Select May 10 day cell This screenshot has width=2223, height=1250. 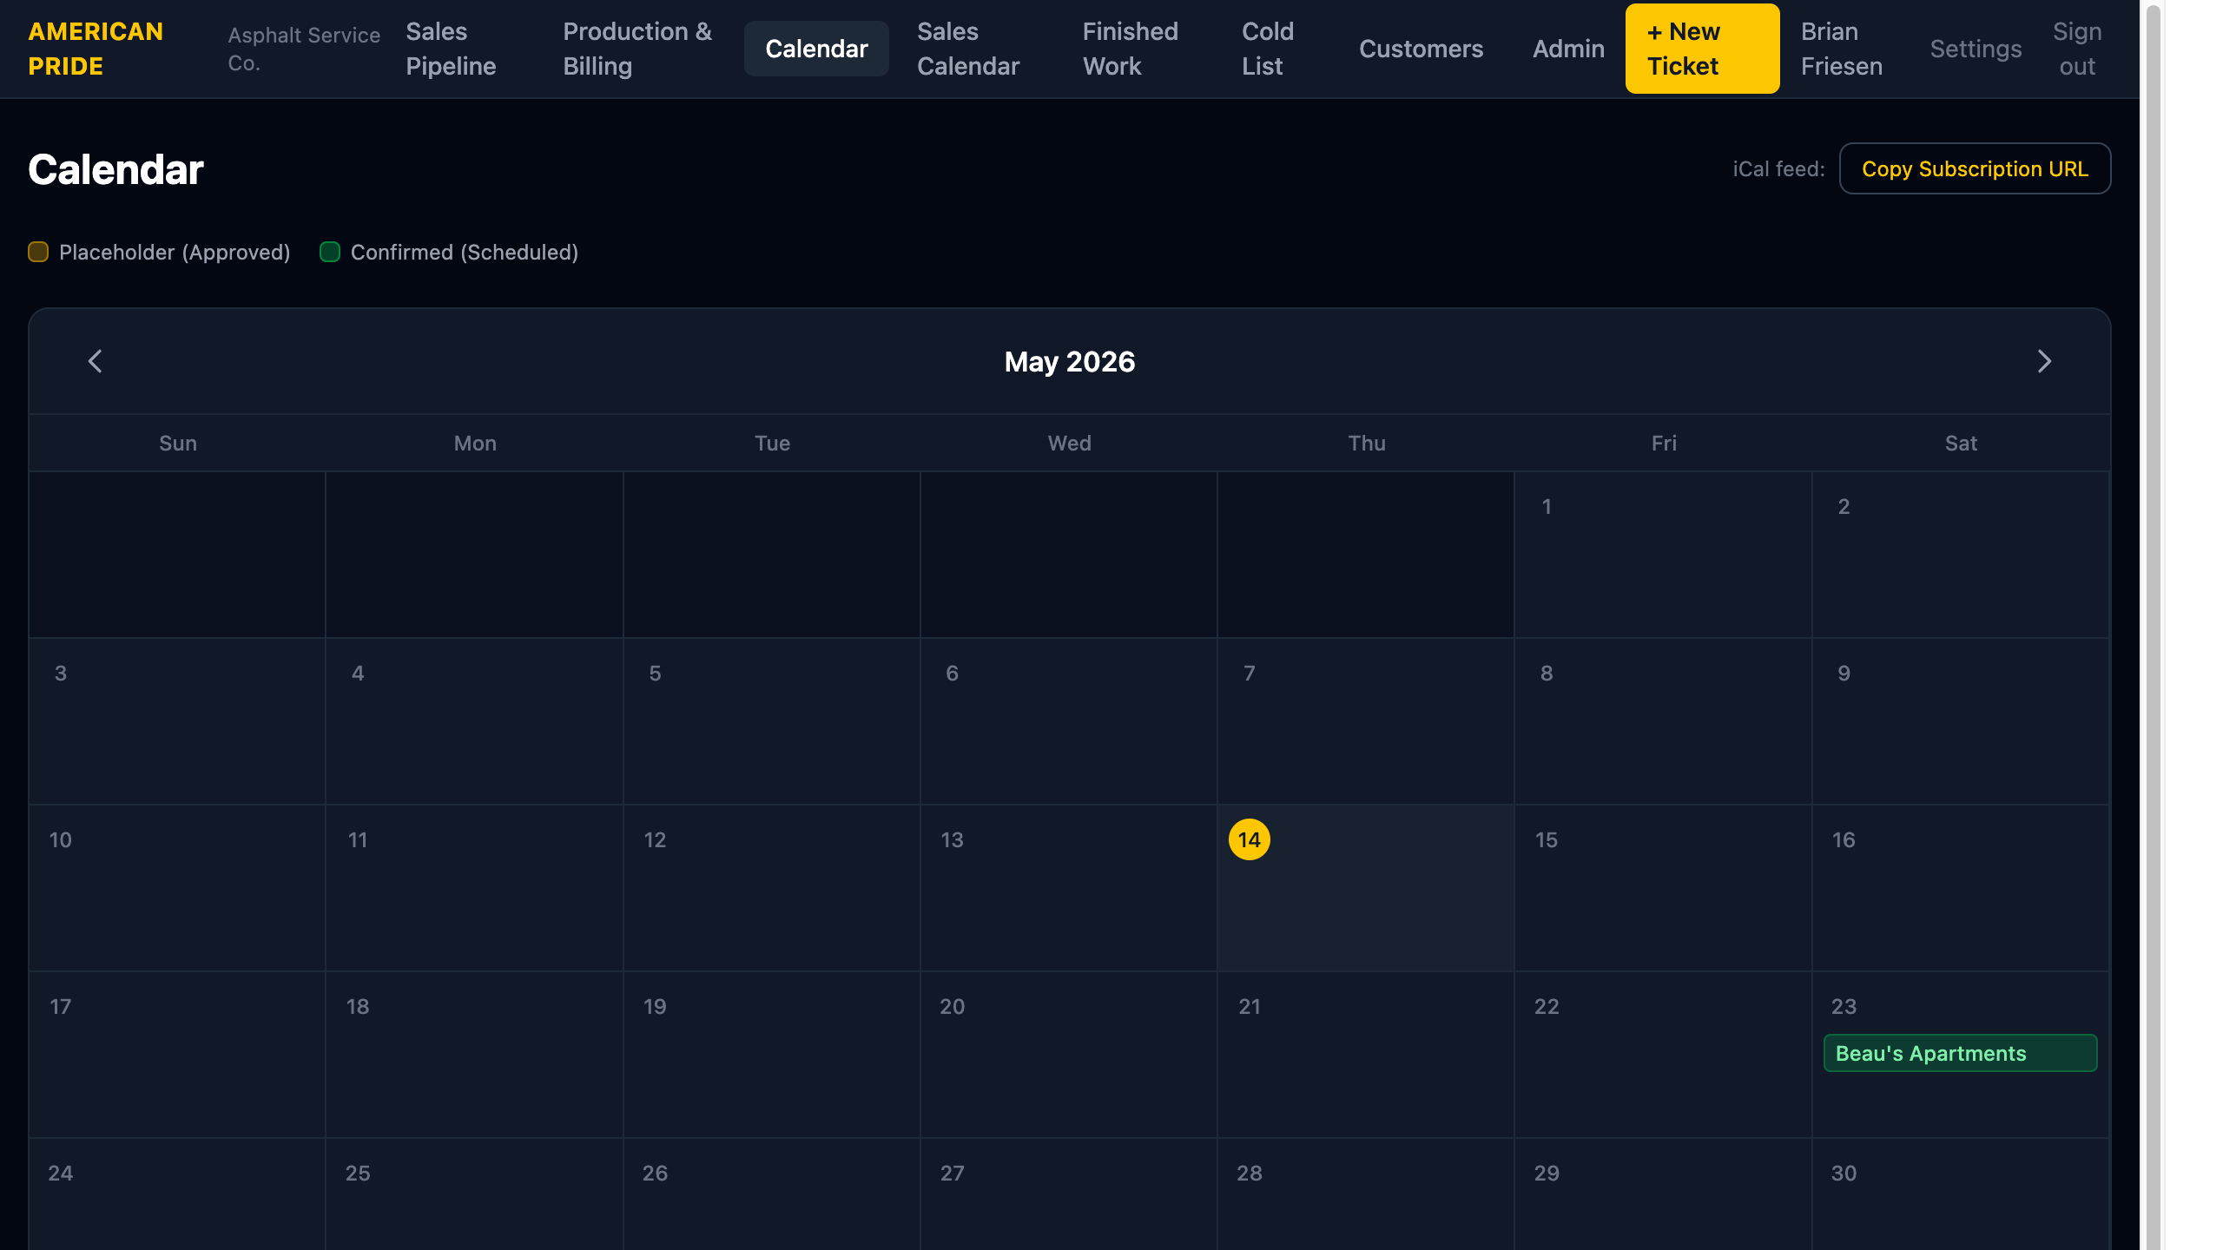click(x=177, y=888)
